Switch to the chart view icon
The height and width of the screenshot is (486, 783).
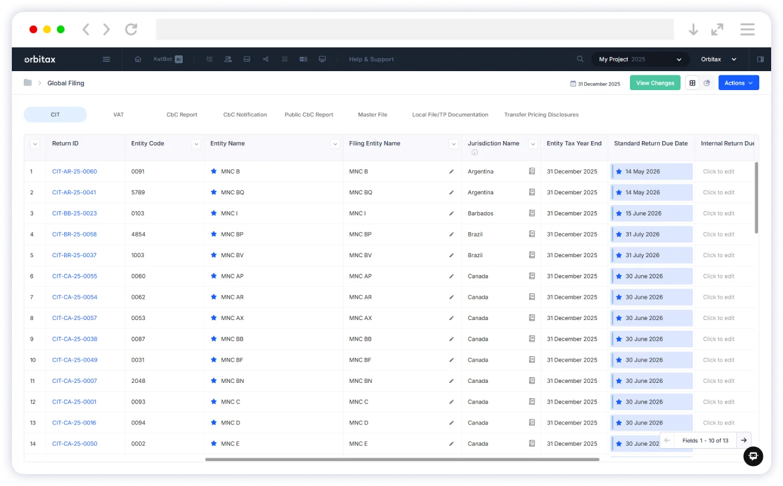[x=706, y=83]
